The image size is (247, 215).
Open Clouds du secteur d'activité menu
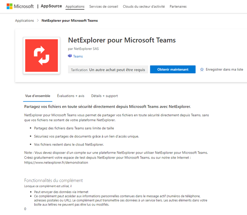tap(144, 7)
